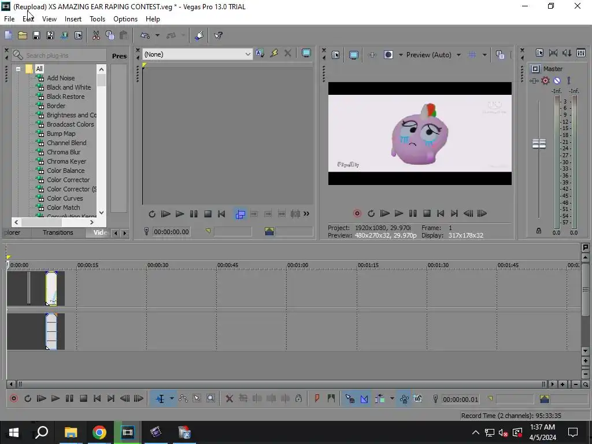
Task: Toggle the Lock event padlock icon
Action: point(298,398)
